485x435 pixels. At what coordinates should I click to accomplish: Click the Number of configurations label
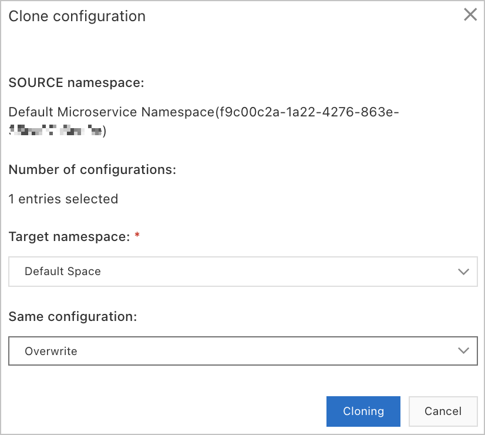(92, 170)
